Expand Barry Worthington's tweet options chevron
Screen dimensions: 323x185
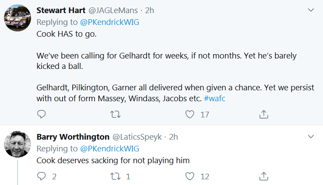click(x=311, y=137)
